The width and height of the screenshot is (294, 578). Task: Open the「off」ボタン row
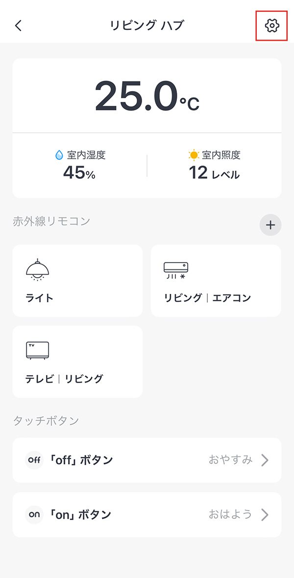click(x=147, y=460)
